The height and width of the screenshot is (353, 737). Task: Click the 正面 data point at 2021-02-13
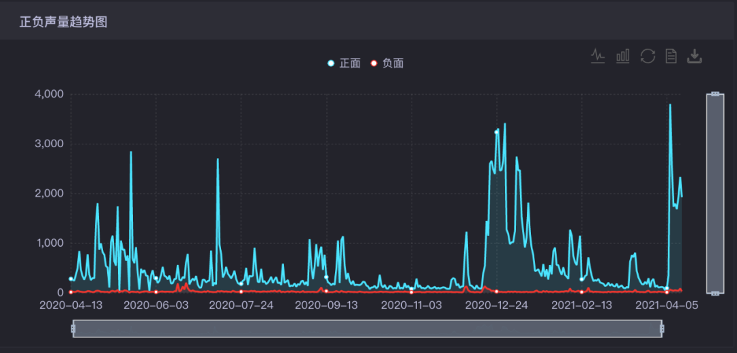[x=581, y=279]
